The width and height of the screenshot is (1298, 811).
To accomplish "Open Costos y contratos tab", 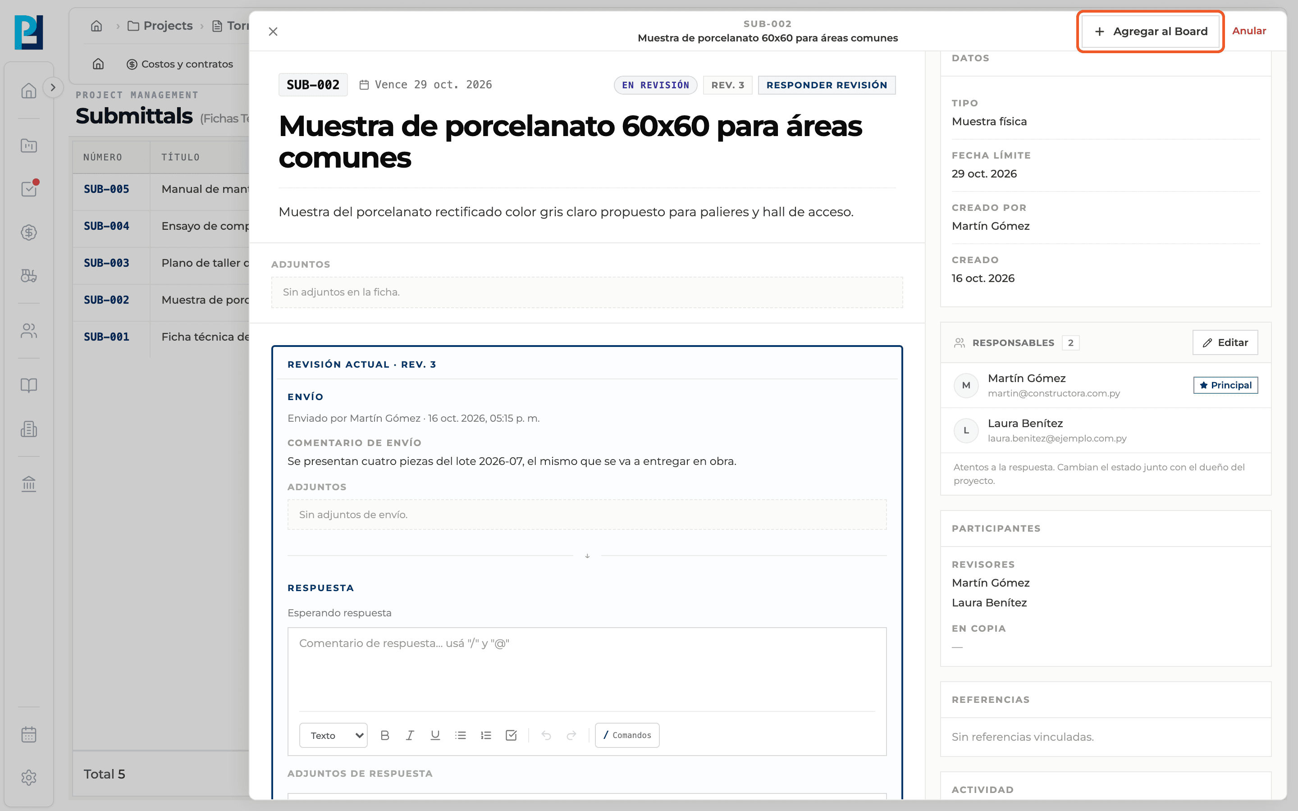I will [x=180, y=64].
